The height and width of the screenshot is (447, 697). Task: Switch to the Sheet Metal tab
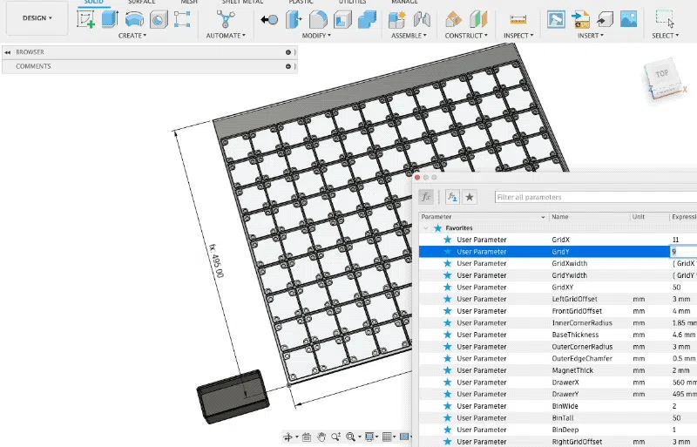click(243, 3)
